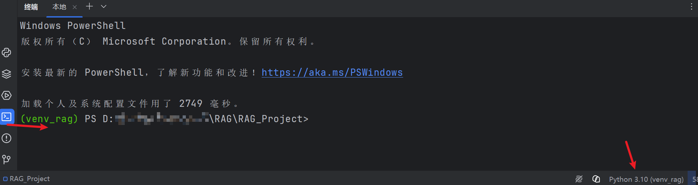The height and width of the screenshot is (185, 698).
Task: Select the 本地 terminal tab
Action: [x=59, y=7]
